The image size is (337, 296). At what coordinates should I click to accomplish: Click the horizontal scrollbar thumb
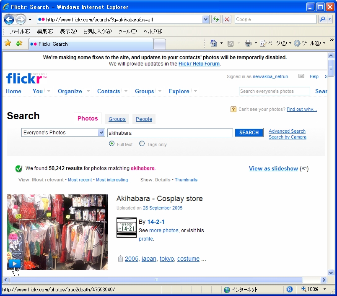(156, 280)
